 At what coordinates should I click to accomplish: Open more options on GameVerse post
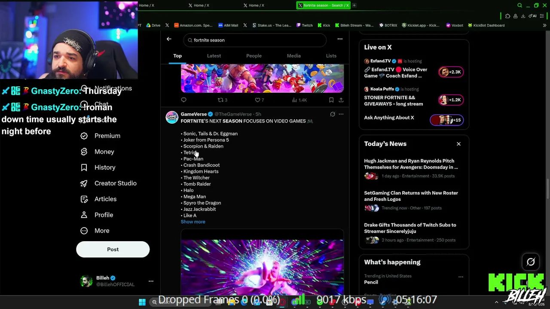click(341, 114)
